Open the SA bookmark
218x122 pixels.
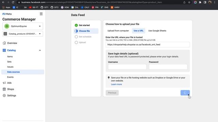point(24,7)
